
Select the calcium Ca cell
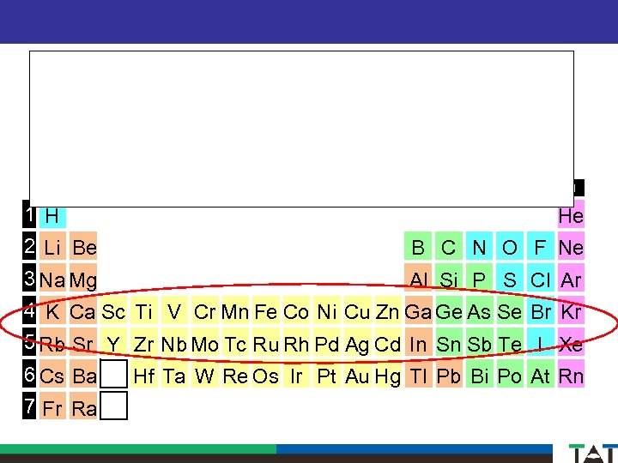83,310
